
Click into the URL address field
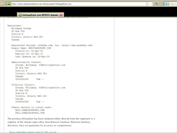[x=78, y=4]
